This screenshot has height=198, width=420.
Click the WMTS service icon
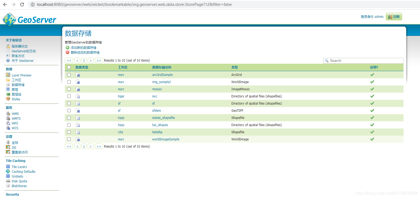[x=8, y=118]
